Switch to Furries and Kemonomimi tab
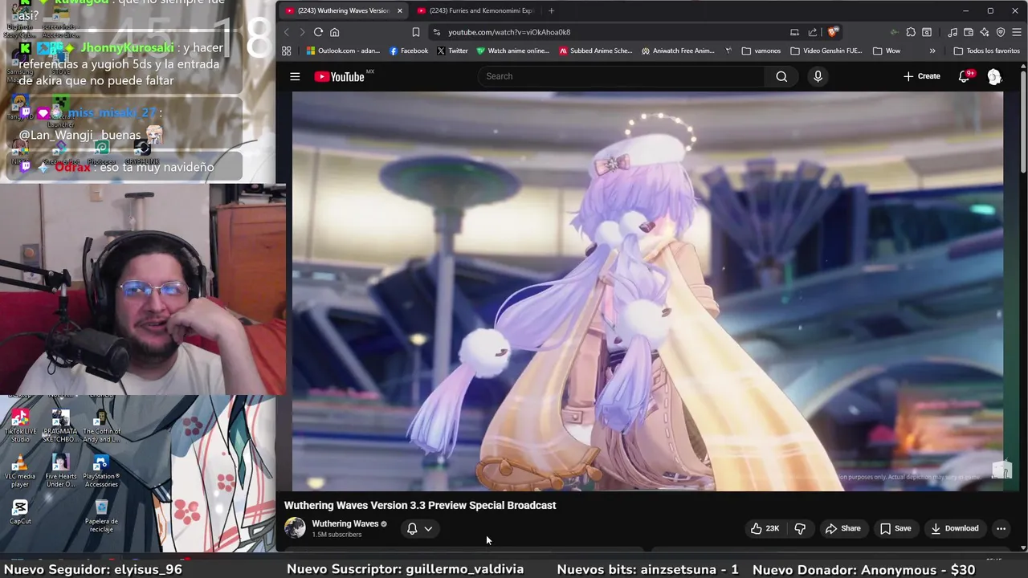Image resolution: width=1028 pixels, height=578 pixels. pyautogui.click(x=474, y=10)
